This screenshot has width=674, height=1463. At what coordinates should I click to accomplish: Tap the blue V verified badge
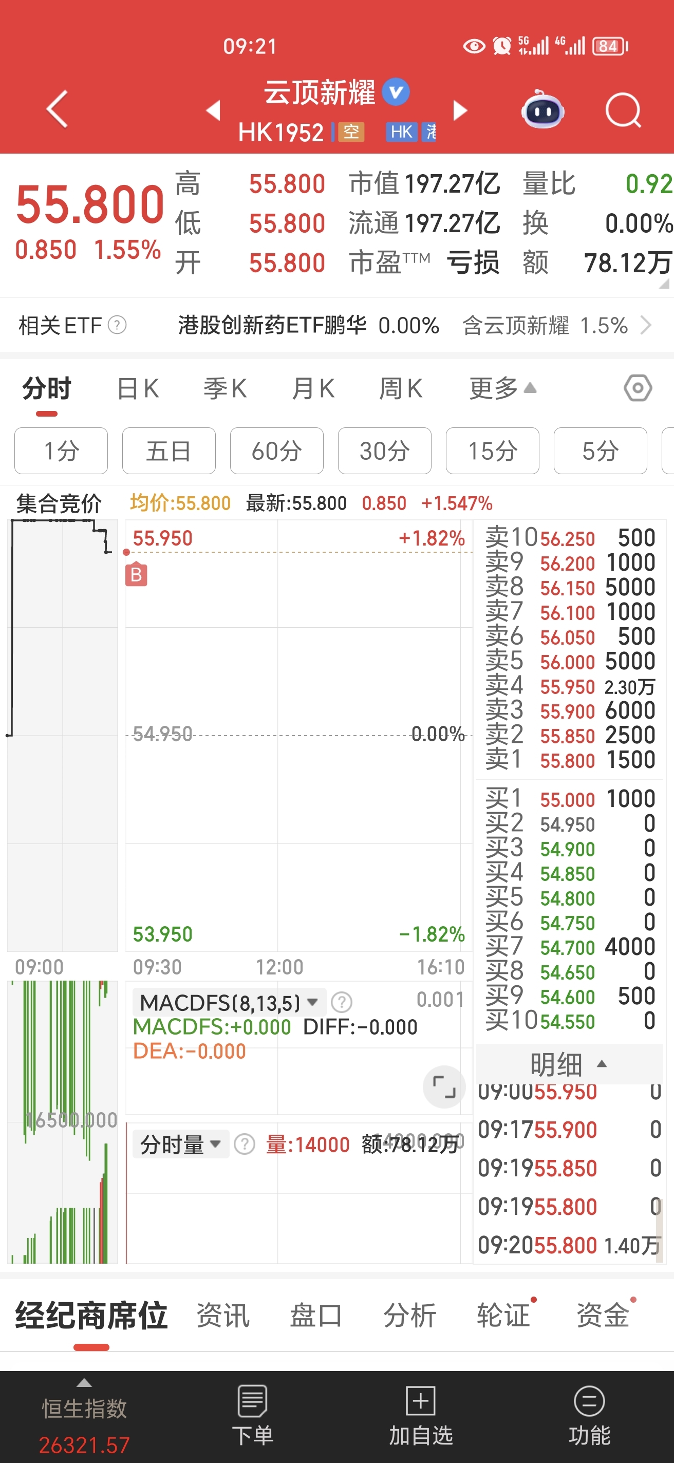[396, 91]
